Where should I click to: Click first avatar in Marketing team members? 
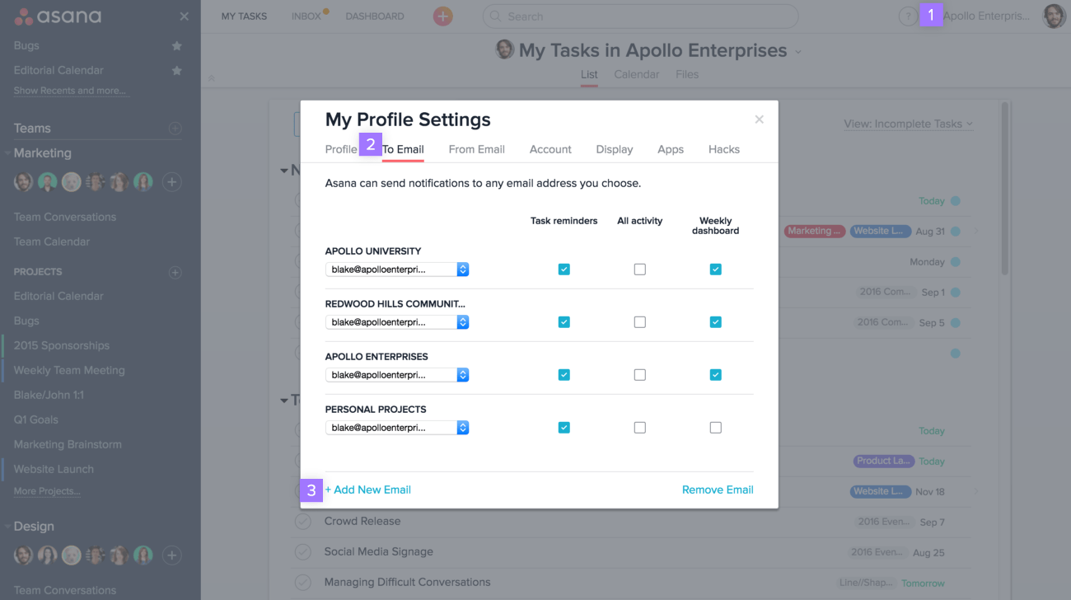tap(23, 182)
